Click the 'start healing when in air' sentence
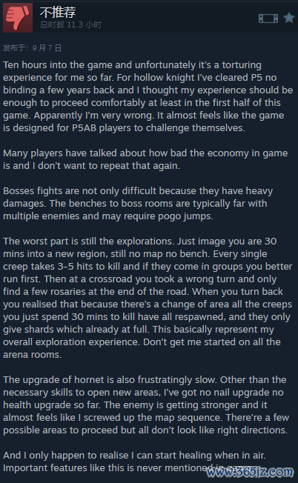 (134, 455)
